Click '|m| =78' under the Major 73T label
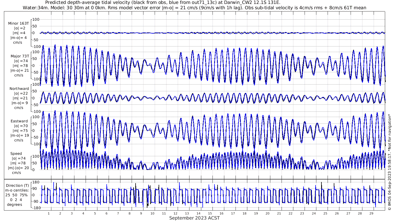Image resolution: width=393 pixels, height=224 pixels. (21, 66)
